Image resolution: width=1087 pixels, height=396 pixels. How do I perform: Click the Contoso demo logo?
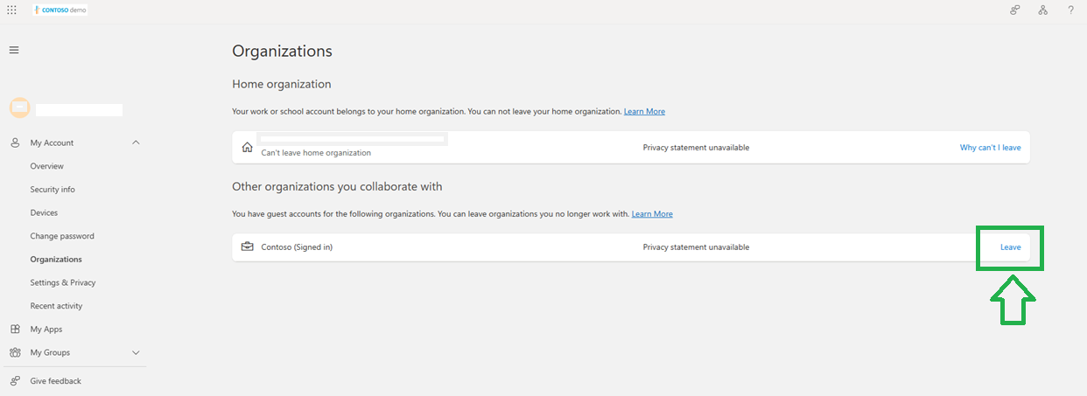coord(60,10)
